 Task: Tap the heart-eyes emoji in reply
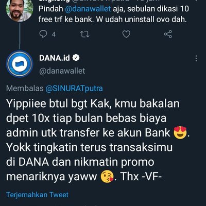(x=180, y=132)
